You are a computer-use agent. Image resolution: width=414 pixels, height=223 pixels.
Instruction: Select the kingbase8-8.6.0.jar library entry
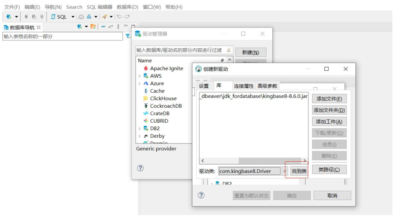tap(254, 96)
